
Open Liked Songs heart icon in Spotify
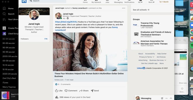[4, 34]
